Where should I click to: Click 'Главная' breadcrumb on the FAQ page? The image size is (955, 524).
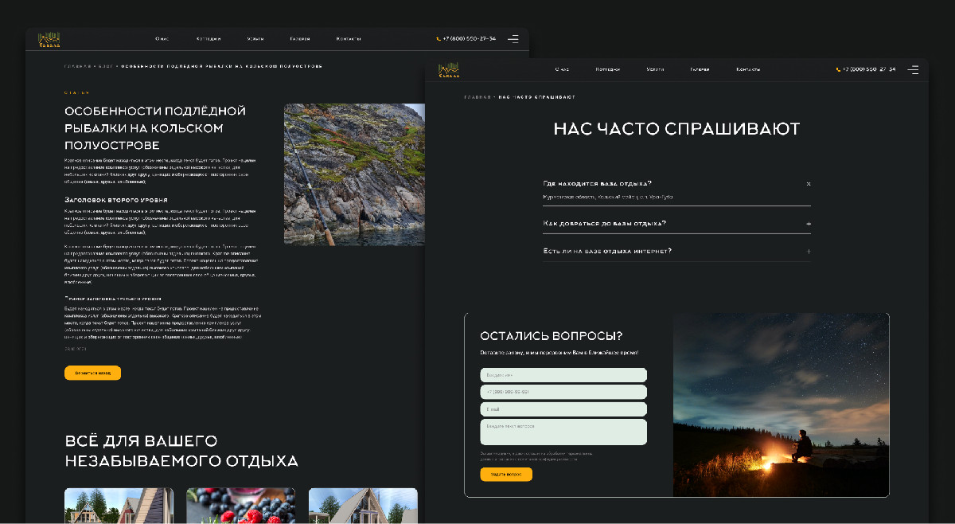[477, 97]
